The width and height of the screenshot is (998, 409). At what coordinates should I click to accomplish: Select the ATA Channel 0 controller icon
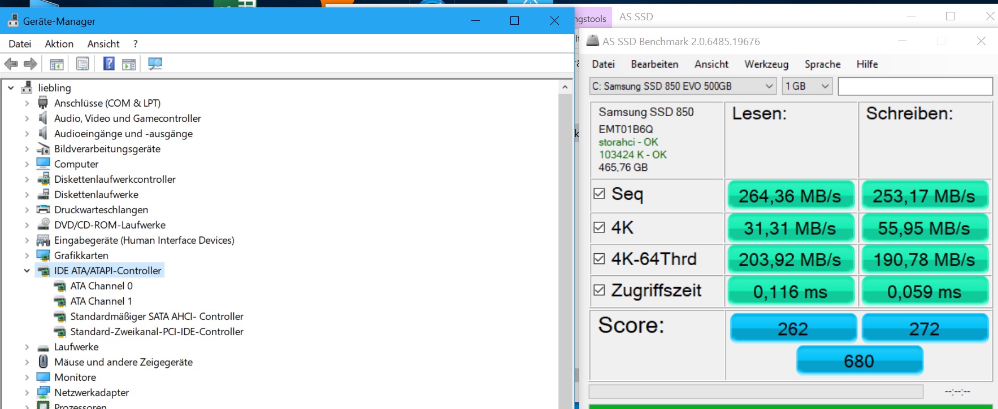click(x=59, y=286)
